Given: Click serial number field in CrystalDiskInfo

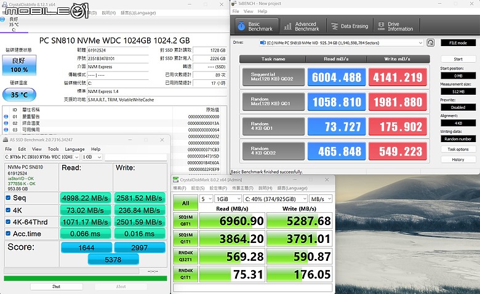Looking at the screenshot, I should tap(118, 58).
